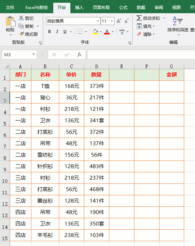Click header cell 金额
The width and height of the screenshot is (195, 246).
click(172, 75)
